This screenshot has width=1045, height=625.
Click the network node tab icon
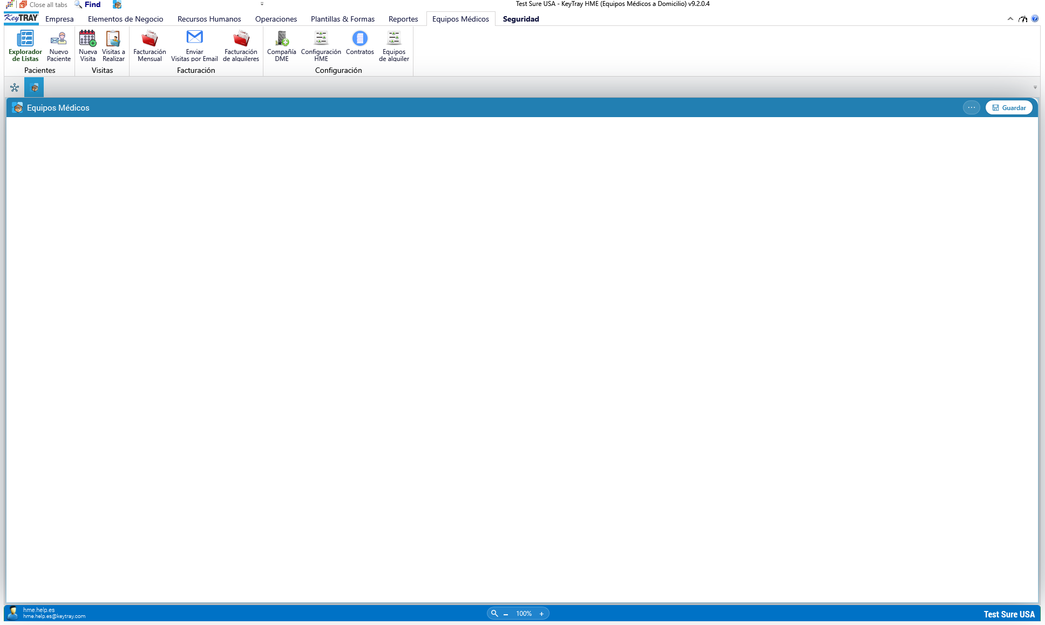[x=15, y=87]
